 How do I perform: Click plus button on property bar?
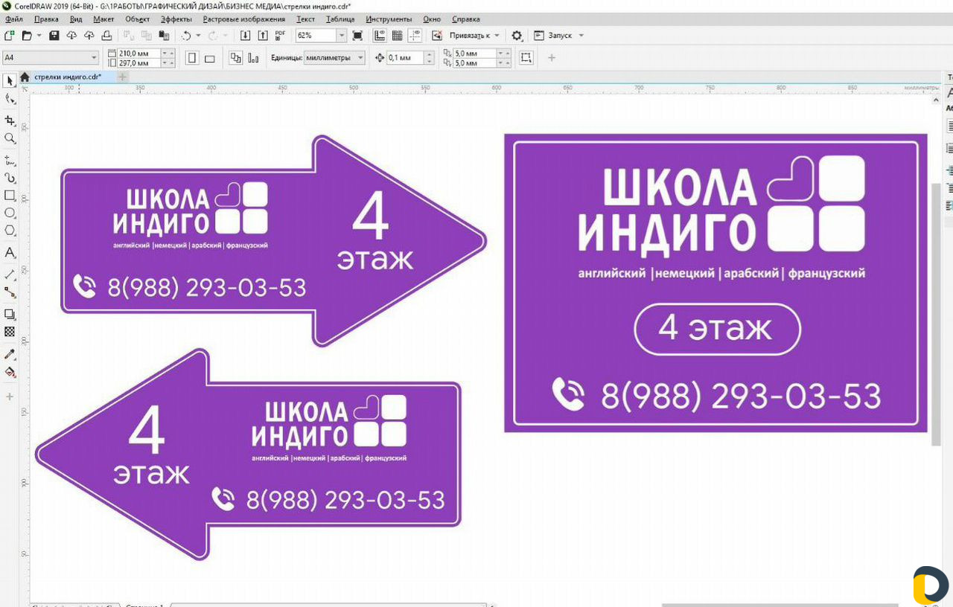point(552,57)
